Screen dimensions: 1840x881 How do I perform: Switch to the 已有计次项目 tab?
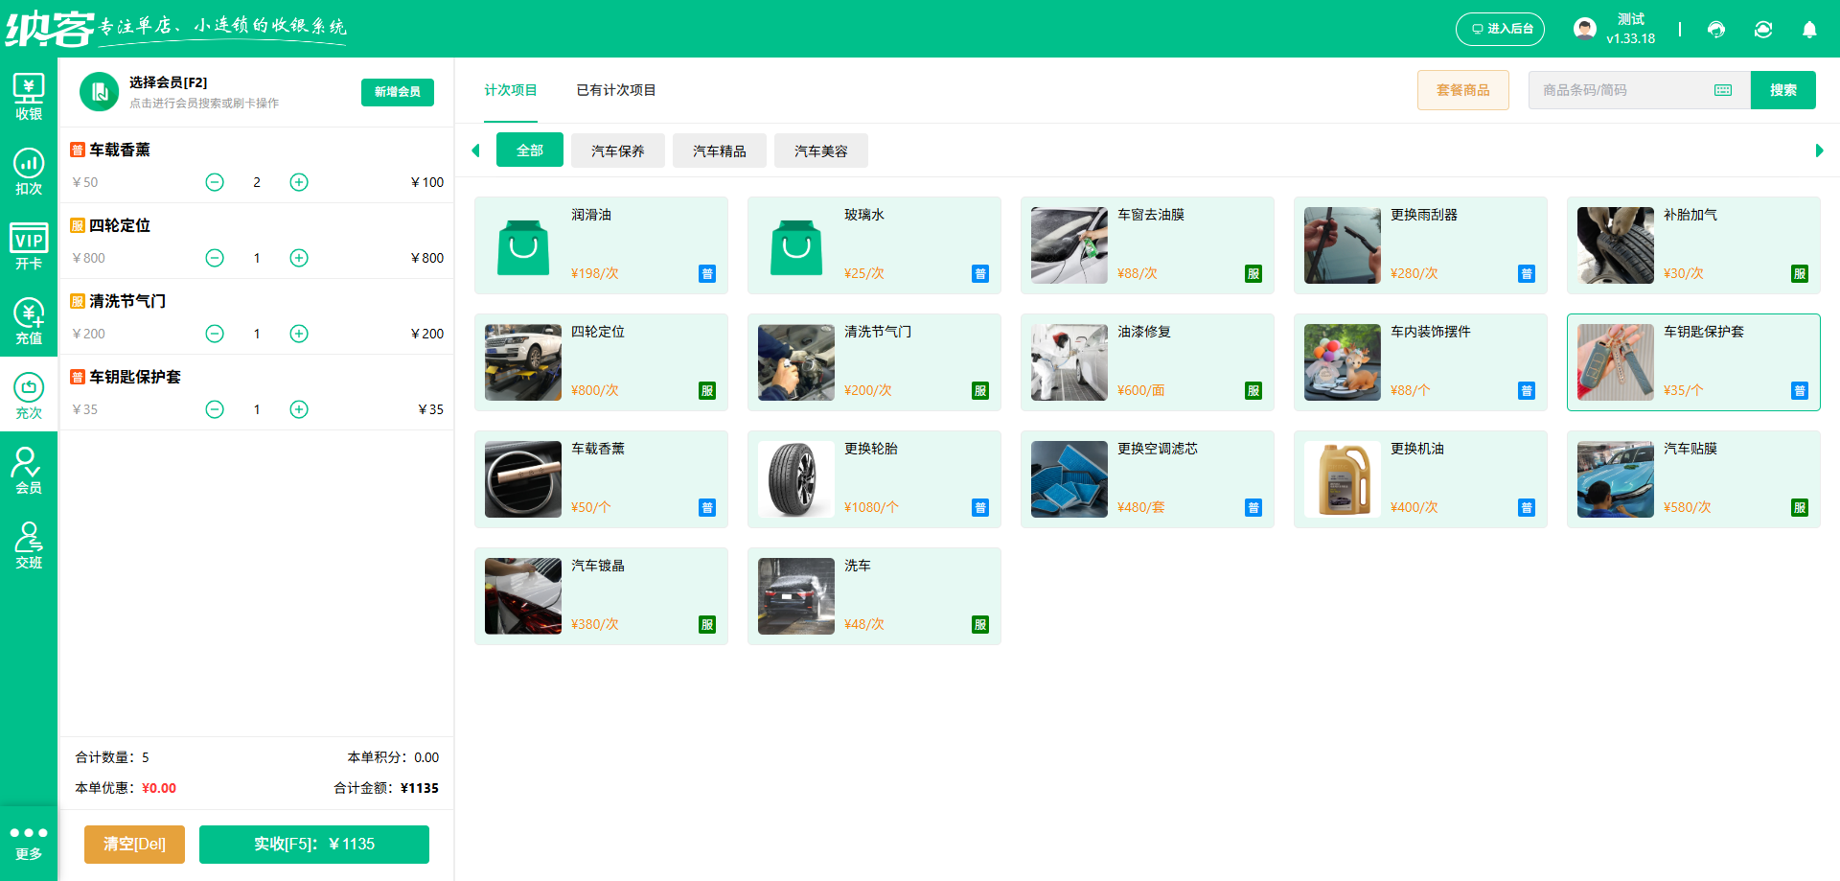615,90
